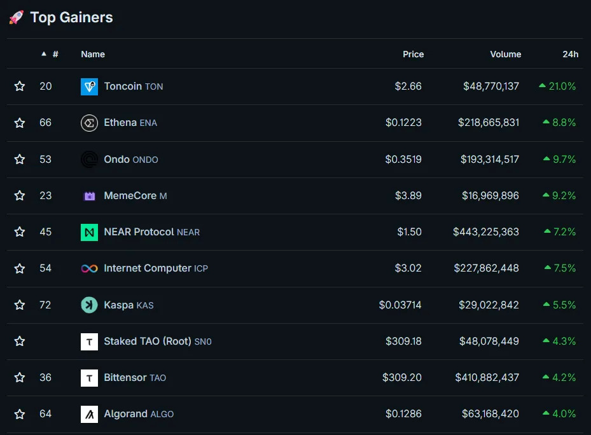Click the Staked TAO (Root) logo
The height and width of the screenshot is (435, 591).
click(89, 342)
